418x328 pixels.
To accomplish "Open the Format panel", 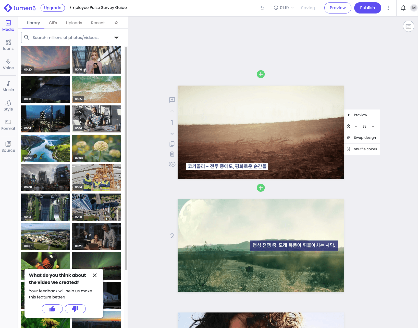I will pyautogui.click(x=8, y=125).
